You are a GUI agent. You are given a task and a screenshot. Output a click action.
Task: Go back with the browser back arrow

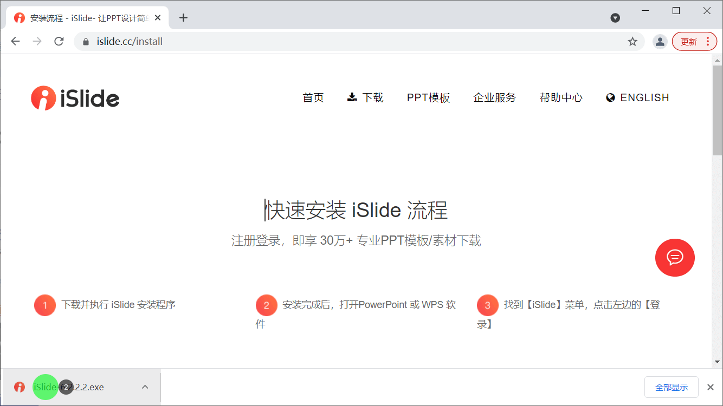click(x=15, y=42)
